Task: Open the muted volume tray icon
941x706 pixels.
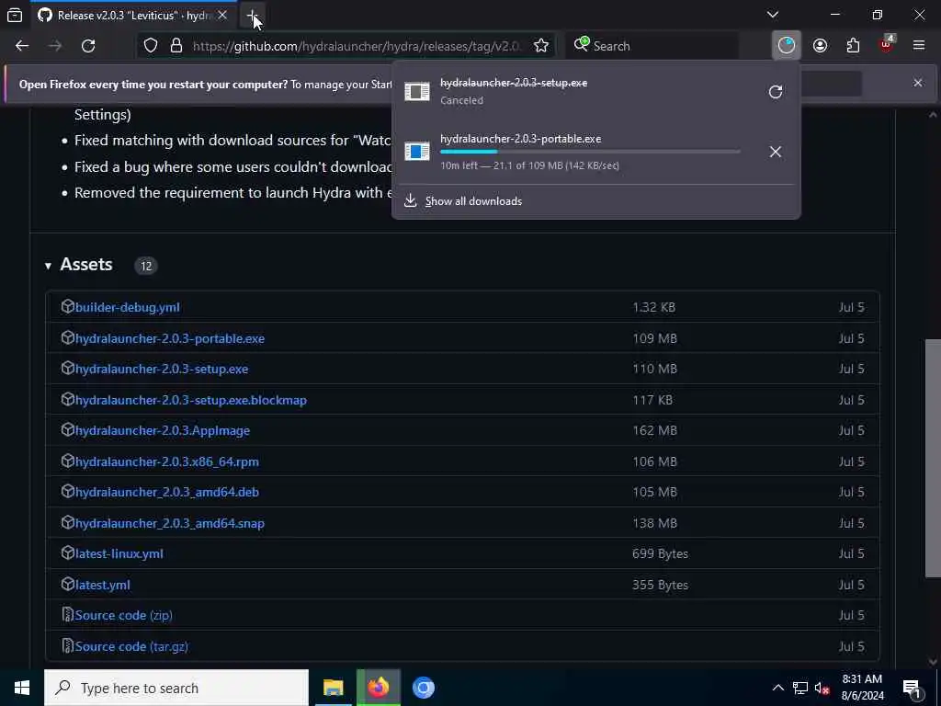Action: click(x=822, y=688)
